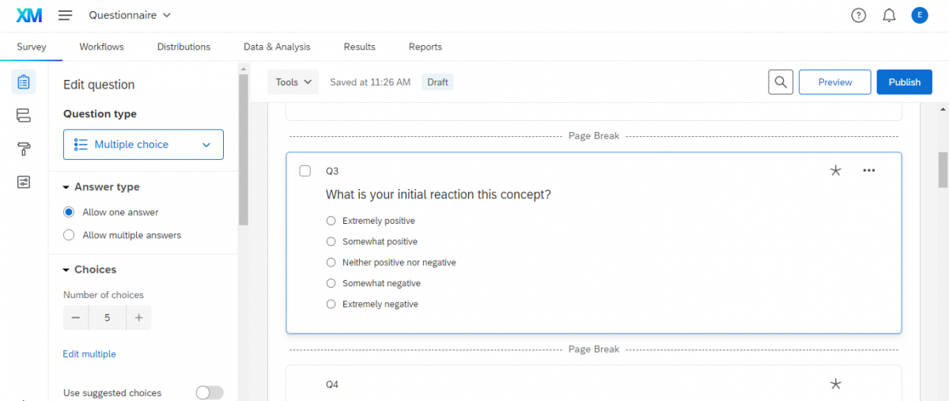949x401 pixels.
Task: Click the search magnifier button
Action: click(x=781, y=82)
